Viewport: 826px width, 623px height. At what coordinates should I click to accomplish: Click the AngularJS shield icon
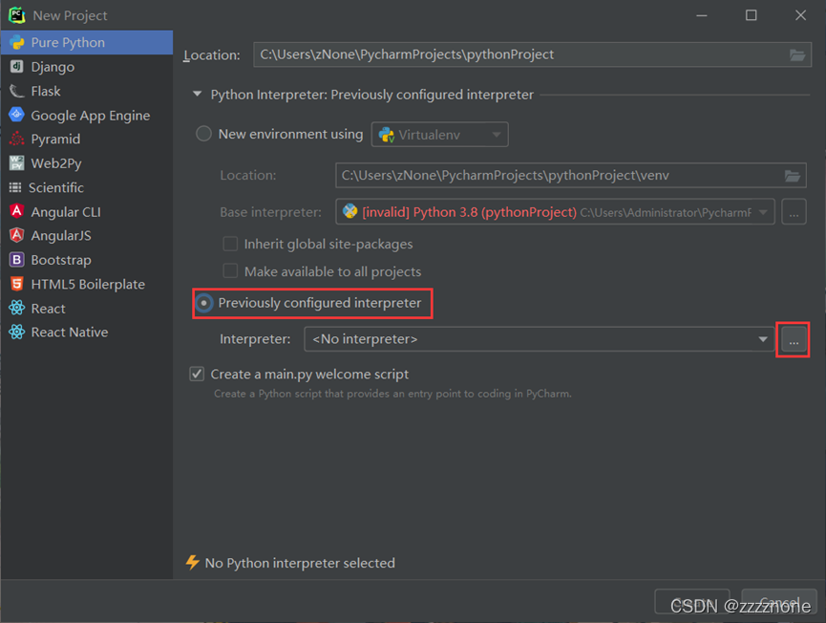pos(17,235)
